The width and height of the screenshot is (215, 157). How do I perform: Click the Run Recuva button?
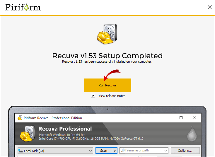pyautogui.click(x=107, y=85)
